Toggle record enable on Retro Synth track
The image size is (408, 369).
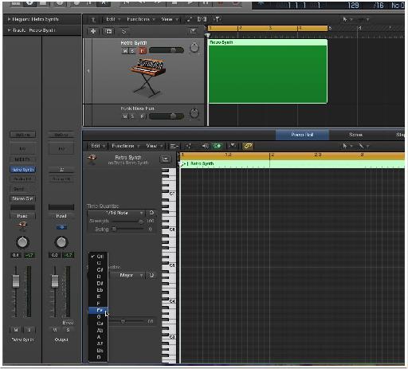pos(143,51)
